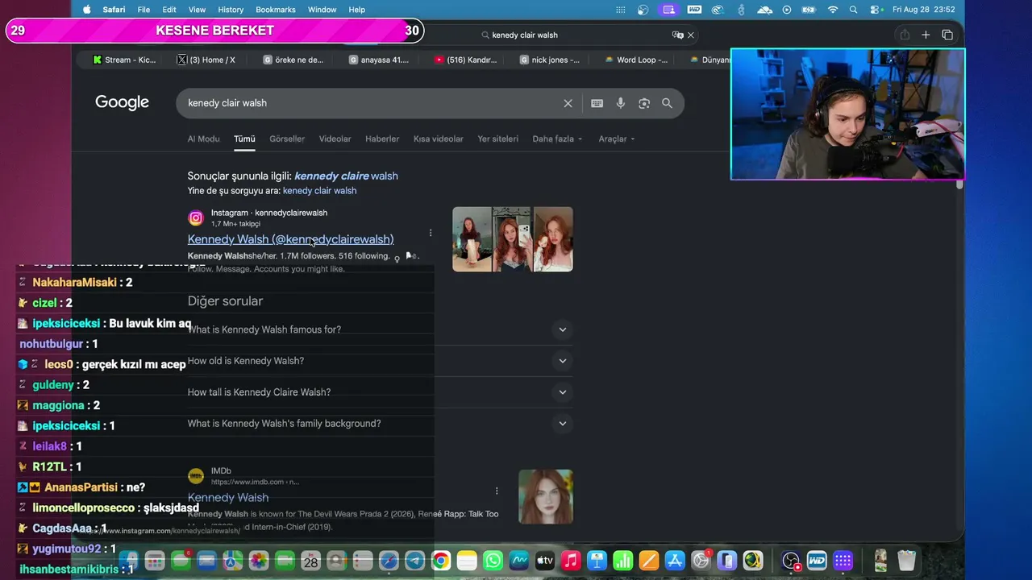Switch to the "Stream - Kic..." tab
Image resolution: width=1032 pixels, height=580 pixels.
124,60
